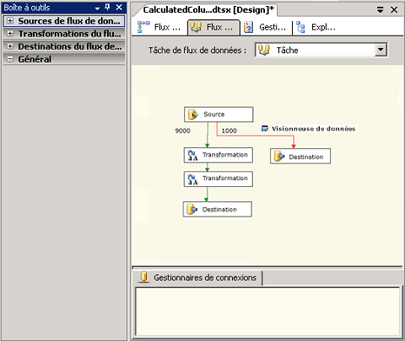Click the 9000 row count label
Image resolution: width=405 pixels, height=341 pixels.
coord(183,130)
